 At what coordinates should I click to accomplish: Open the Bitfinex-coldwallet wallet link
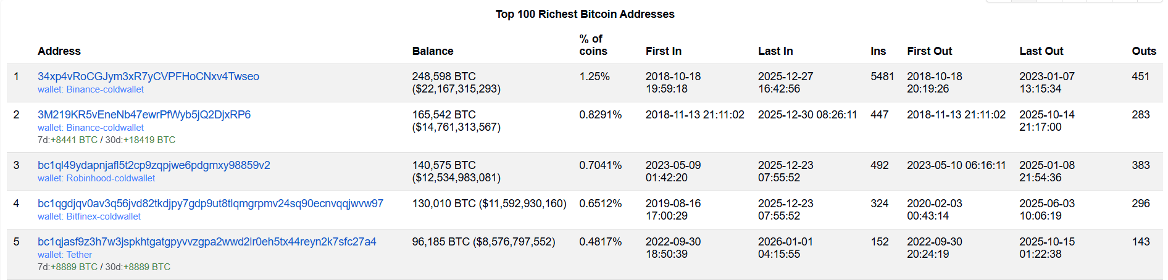(x=103, y=216)
